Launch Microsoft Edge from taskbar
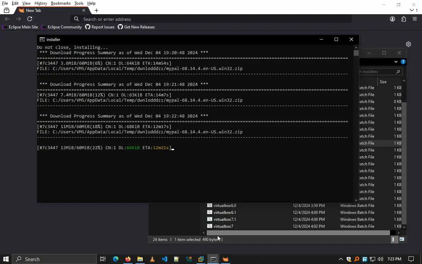The width and height of the screenshot is (422, 264). [x=116, y=259]
